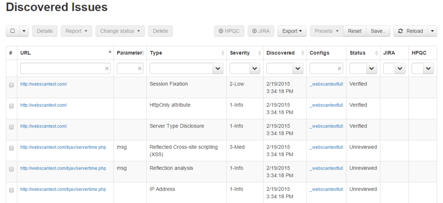Image resolution: width=443 pixels, height=203 pixels.
Task: Clear the Configs filter x icon
Action: 339,68
